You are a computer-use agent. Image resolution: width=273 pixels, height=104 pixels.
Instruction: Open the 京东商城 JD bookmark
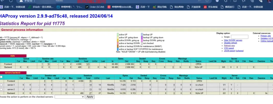click(x=211, y=7)
